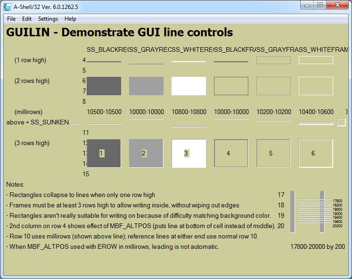
Task: Open the File menu
Action: point(11,19)
